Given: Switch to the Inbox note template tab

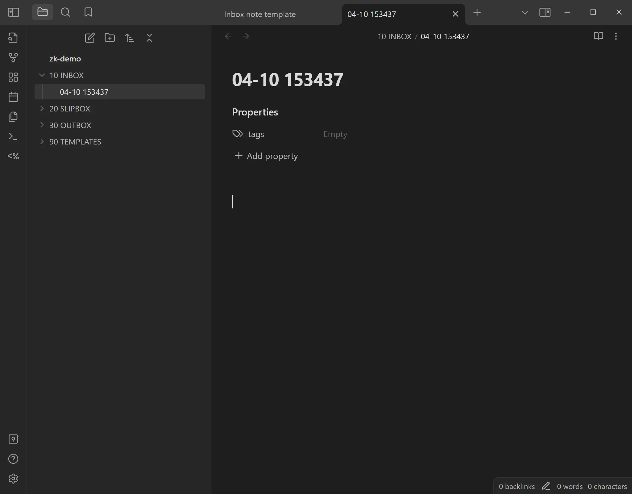Looking at the screenshot, I should pyautogui.click(x=260, y=14).
